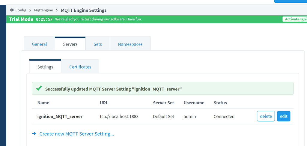Navigate to Config in the breadcrumb
The height and width of the screenshot is (146, 307).
point(21,10)
